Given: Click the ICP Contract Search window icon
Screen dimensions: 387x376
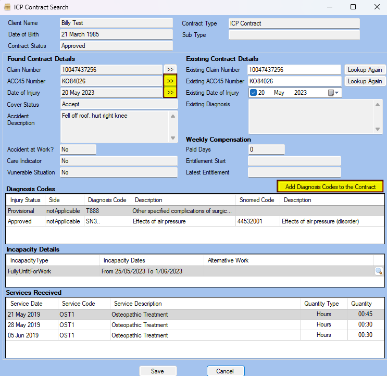Looking at the screenshot, I should tap(7, 7).
